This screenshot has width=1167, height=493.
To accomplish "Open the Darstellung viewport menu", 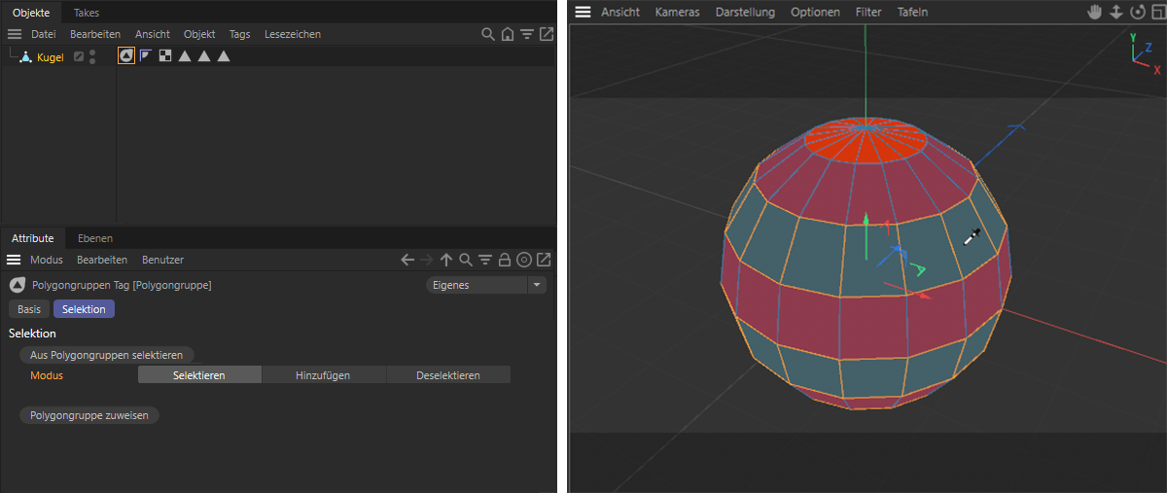I will [745, 13].
